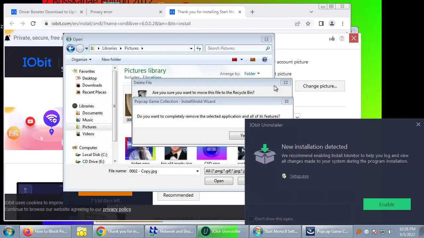
Task: Click Windows Start orb
Action: [9, 231]
